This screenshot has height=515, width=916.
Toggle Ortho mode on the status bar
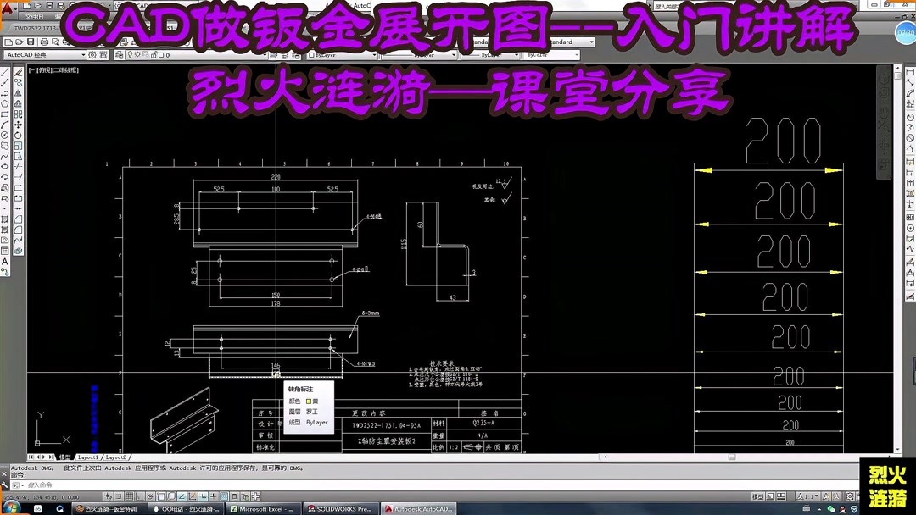tap(138, 496)
